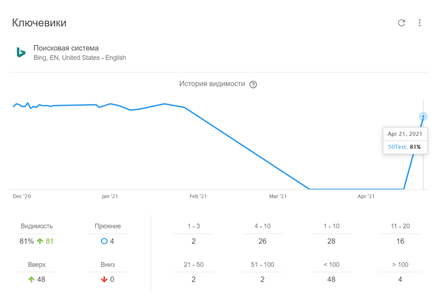
Task: Click the 1 - 3 positions column header
Action: tap(194, 226)
